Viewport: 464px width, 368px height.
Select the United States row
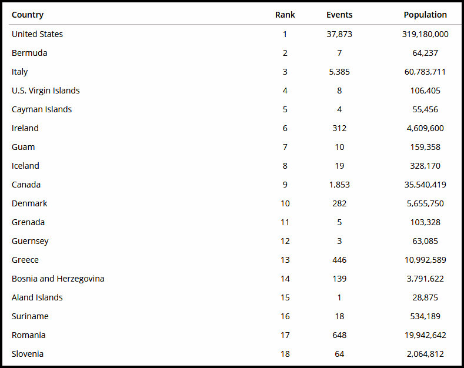(x=37, y=34)
